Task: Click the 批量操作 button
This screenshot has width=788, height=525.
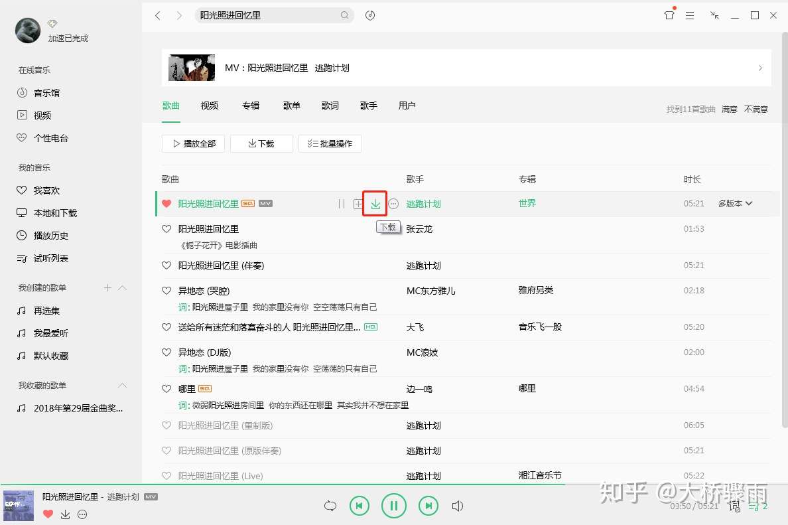Action: coord(330,144)
